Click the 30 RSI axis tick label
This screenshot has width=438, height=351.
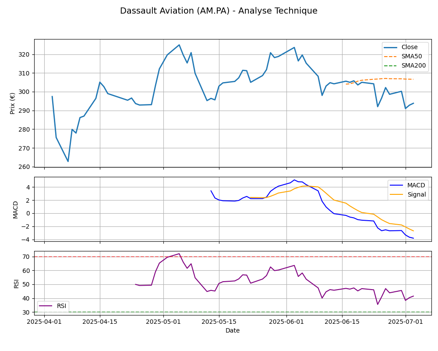click(26, 312)
